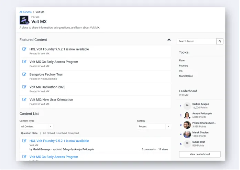This screenshot has height=170, width=240.
Task: Filter question state by Unreplied
Action: 74,133
